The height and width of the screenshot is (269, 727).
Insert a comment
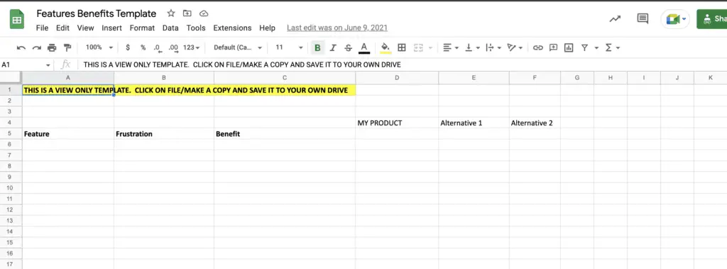point(553,47)
